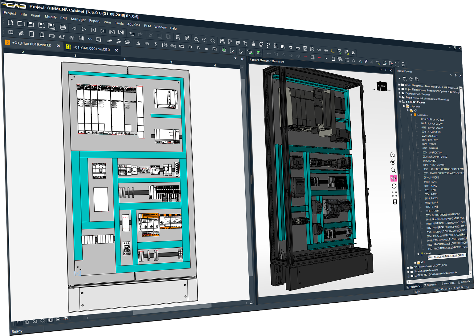Click the Zoom out magnifier in top toolbar

point(205,40)
